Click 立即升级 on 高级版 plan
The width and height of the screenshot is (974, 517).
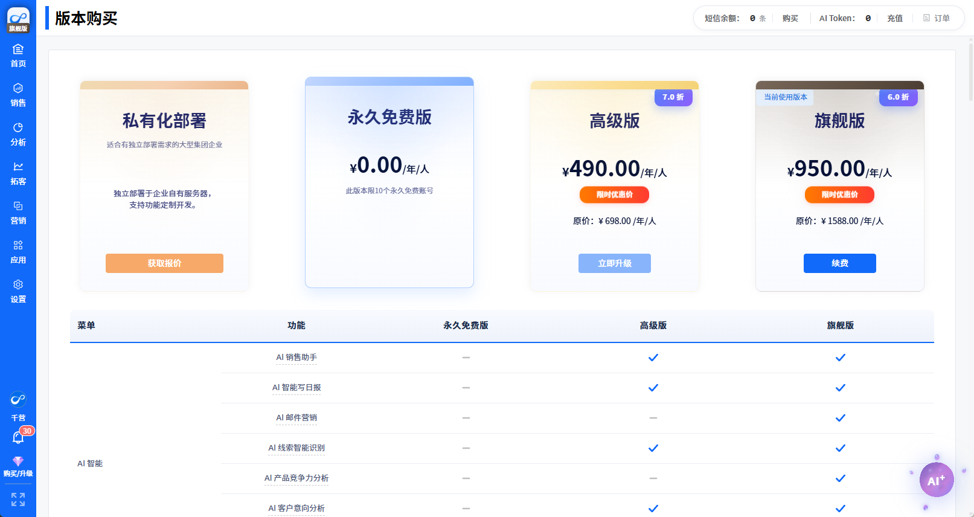click(x=614, y=263)
